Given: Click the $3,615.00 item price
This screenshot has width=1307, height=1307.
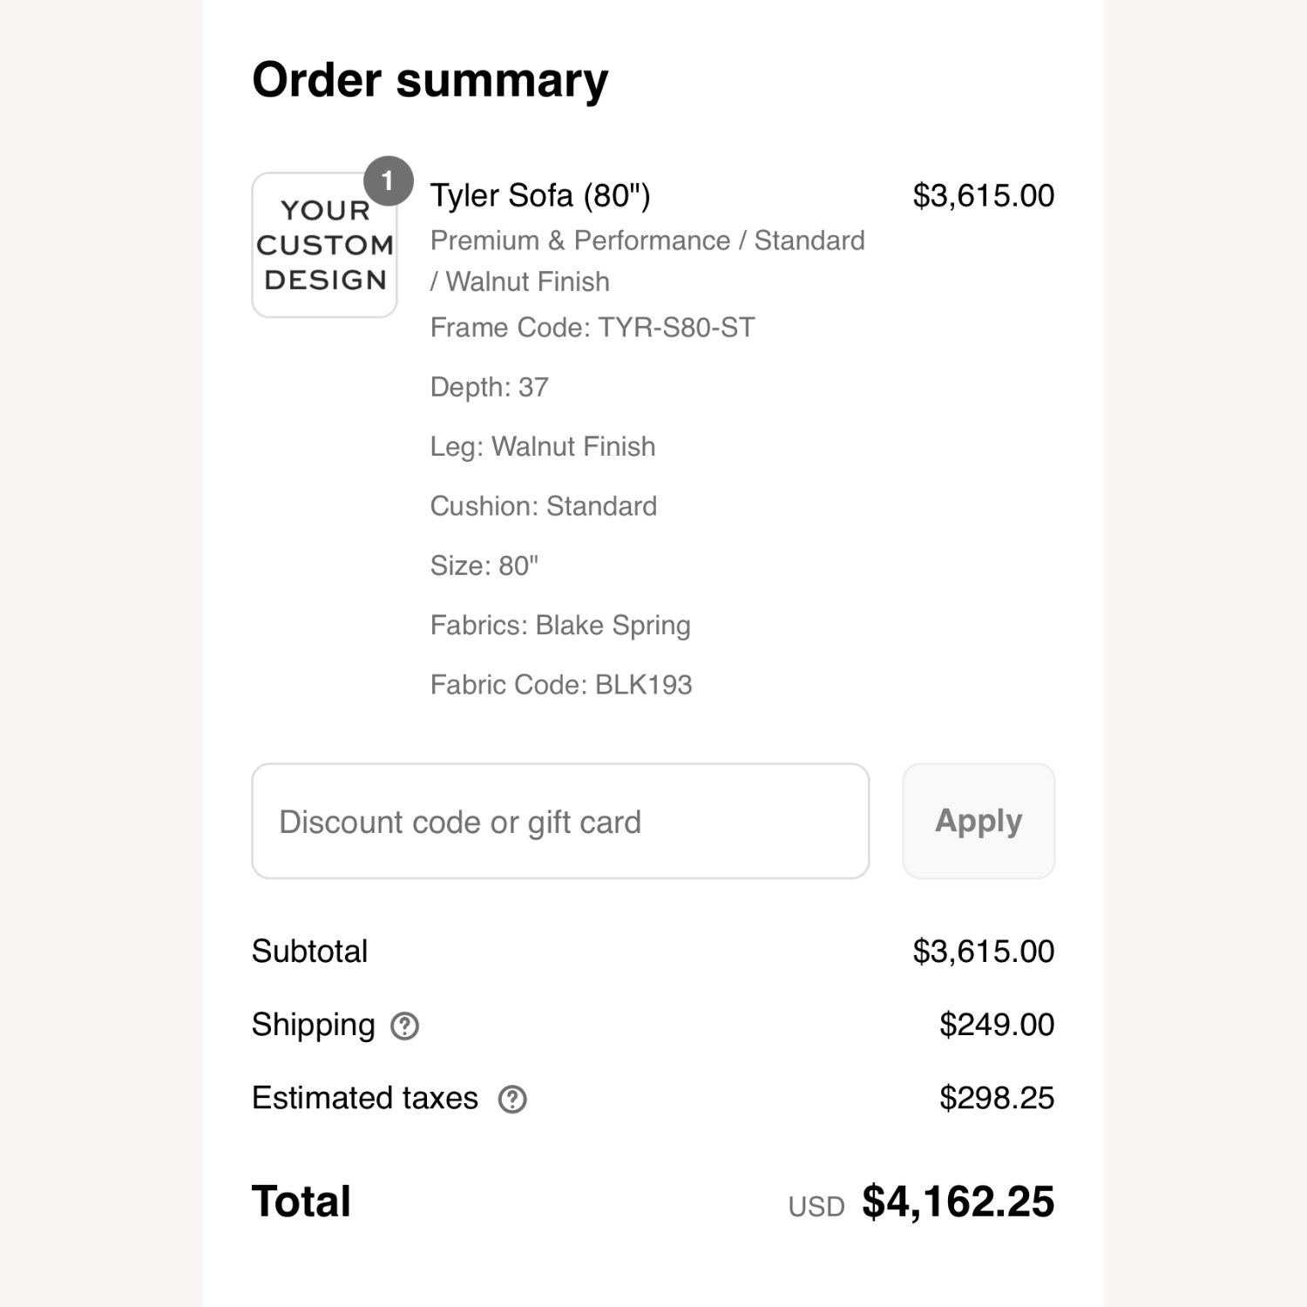Looking at the screenshot, I should coord(983,195).
